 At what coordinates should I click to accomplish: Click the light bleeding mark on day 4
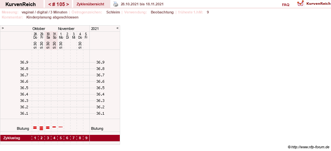tap(54, 127)
